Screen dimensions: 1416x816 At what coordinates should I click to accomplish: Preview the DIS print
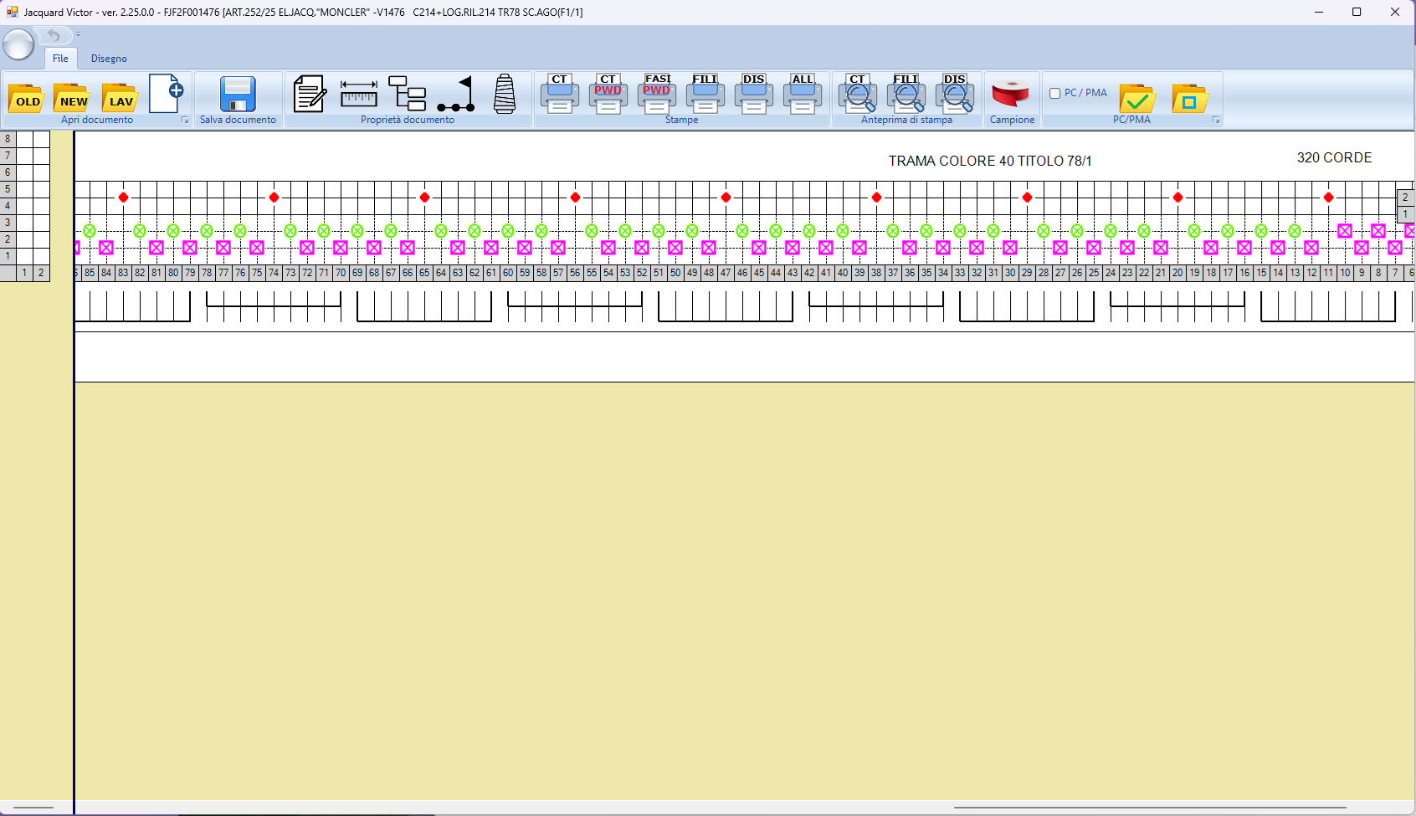(955, 94)
